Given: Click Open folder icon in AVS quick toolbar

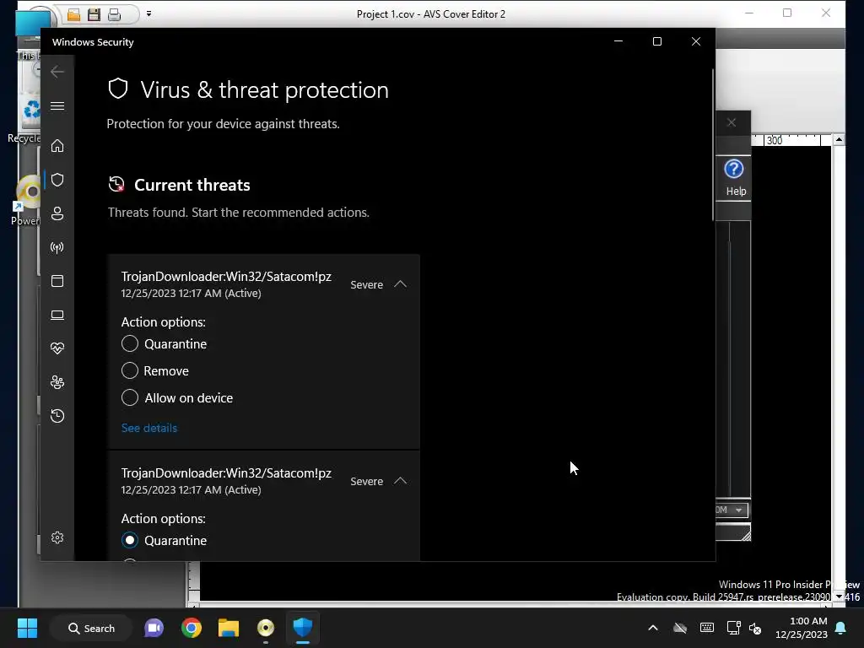Looking at the screenshot, I should (x=74, y=15).
